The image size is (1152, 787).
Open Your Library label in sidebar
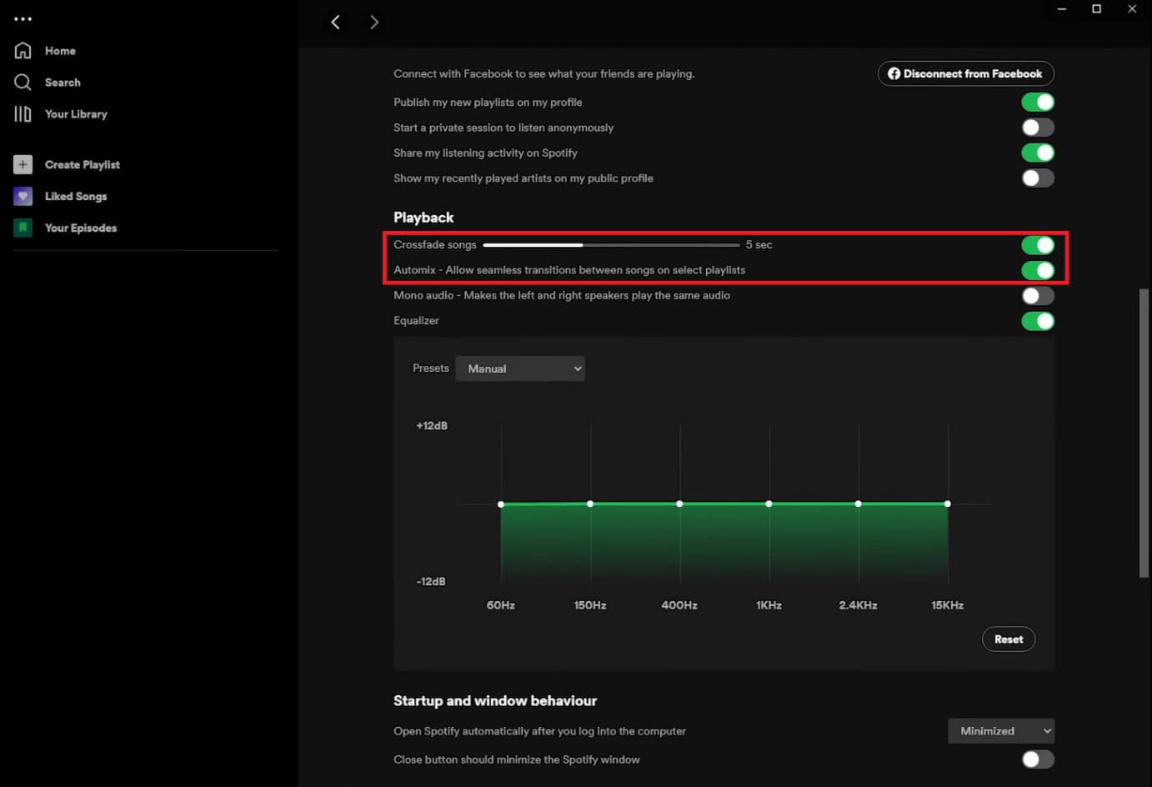click(76, 114)
